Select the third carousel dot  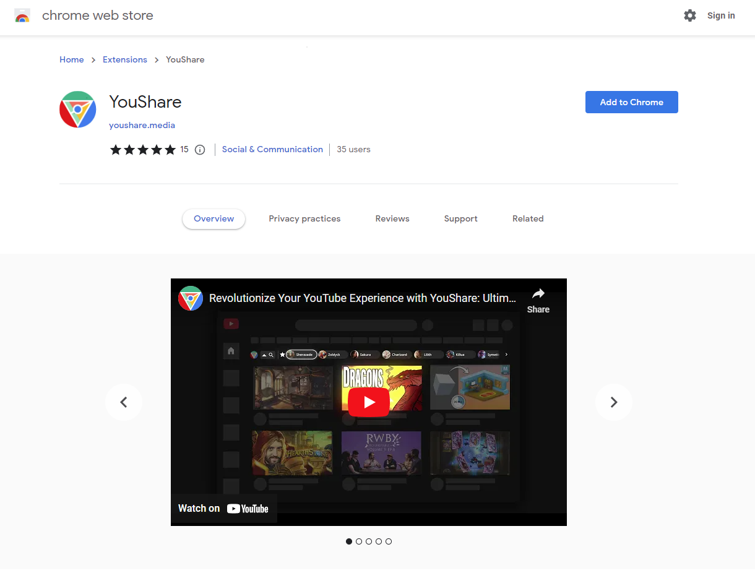(369, 541)
